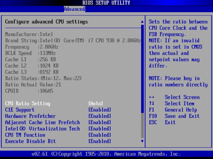Click the ESC Exit hint
The width and height of the screenshot is (213, 159).
(165, 122)
